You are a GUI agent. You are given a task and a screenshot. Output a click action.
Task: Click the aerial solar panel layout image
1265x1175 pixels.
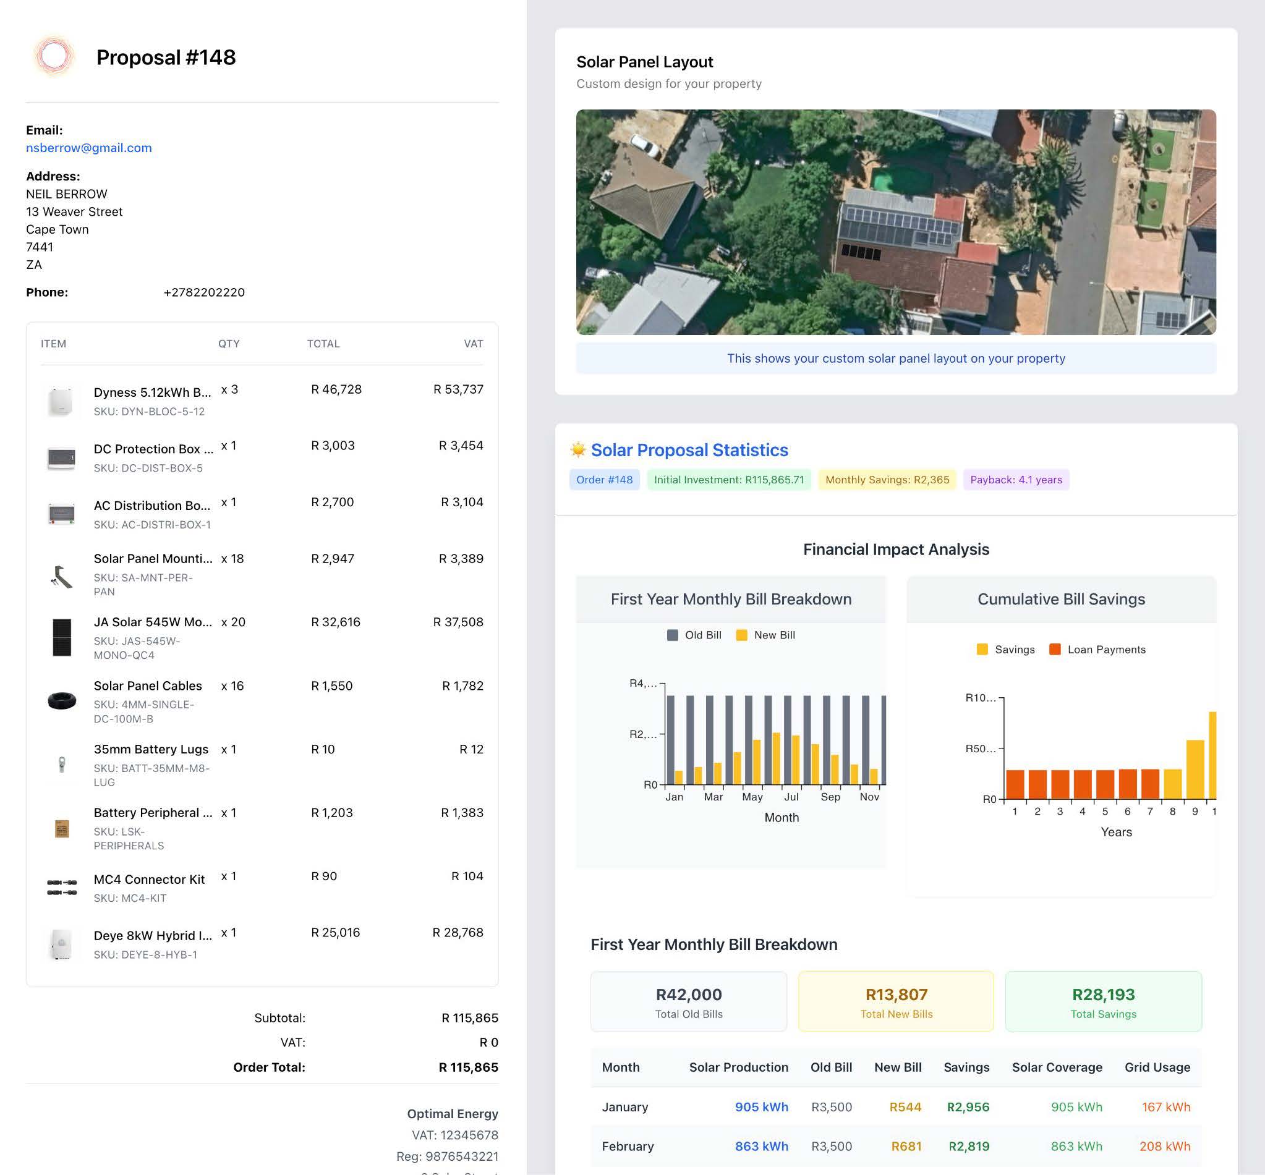[x=895, y=222]
